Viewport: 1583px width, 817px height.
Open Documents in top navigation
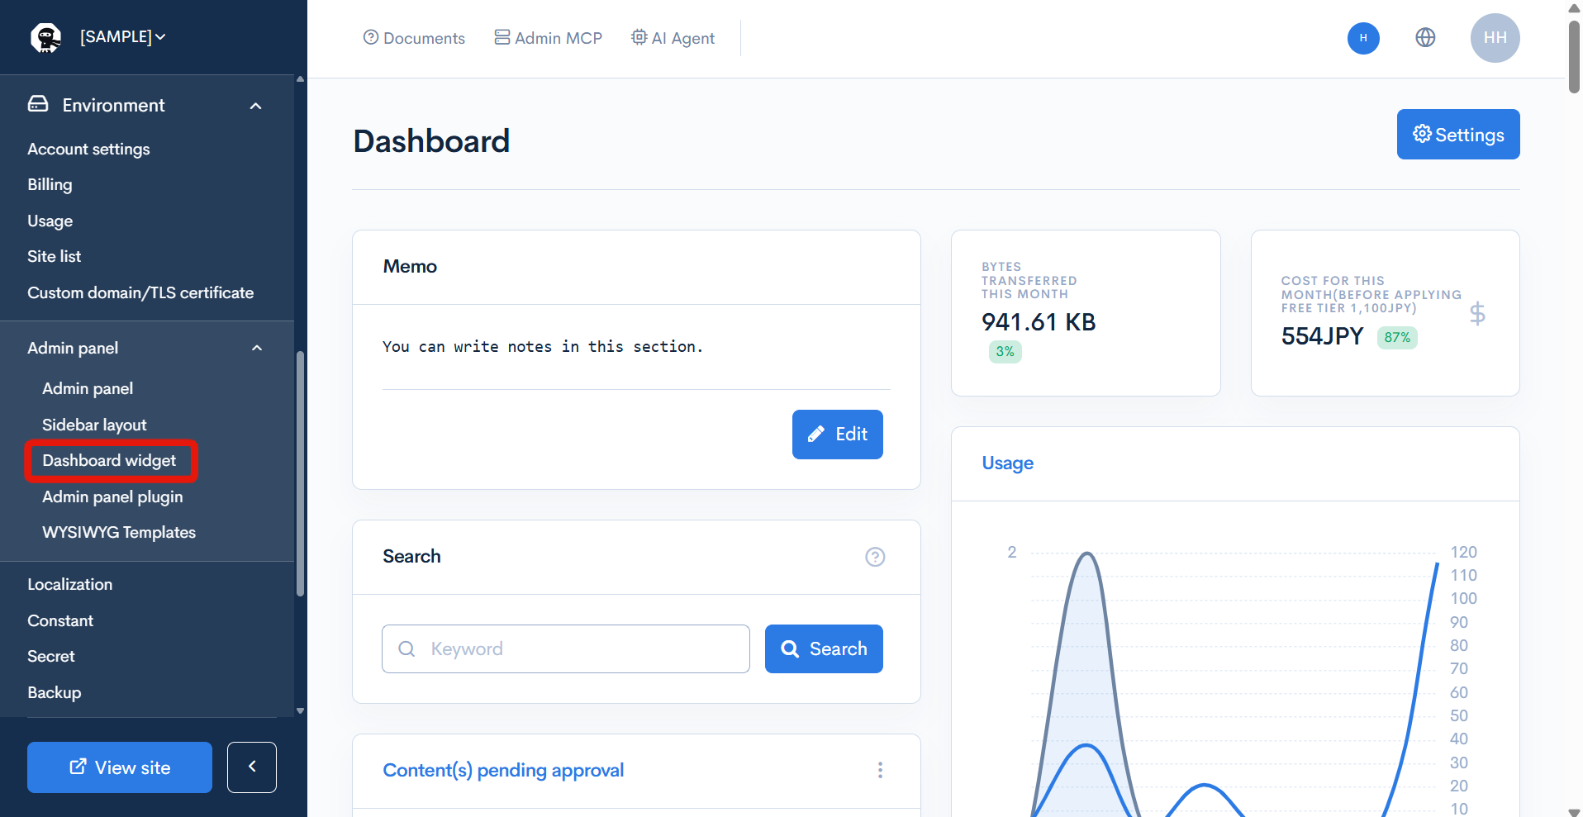pos(414,38)
